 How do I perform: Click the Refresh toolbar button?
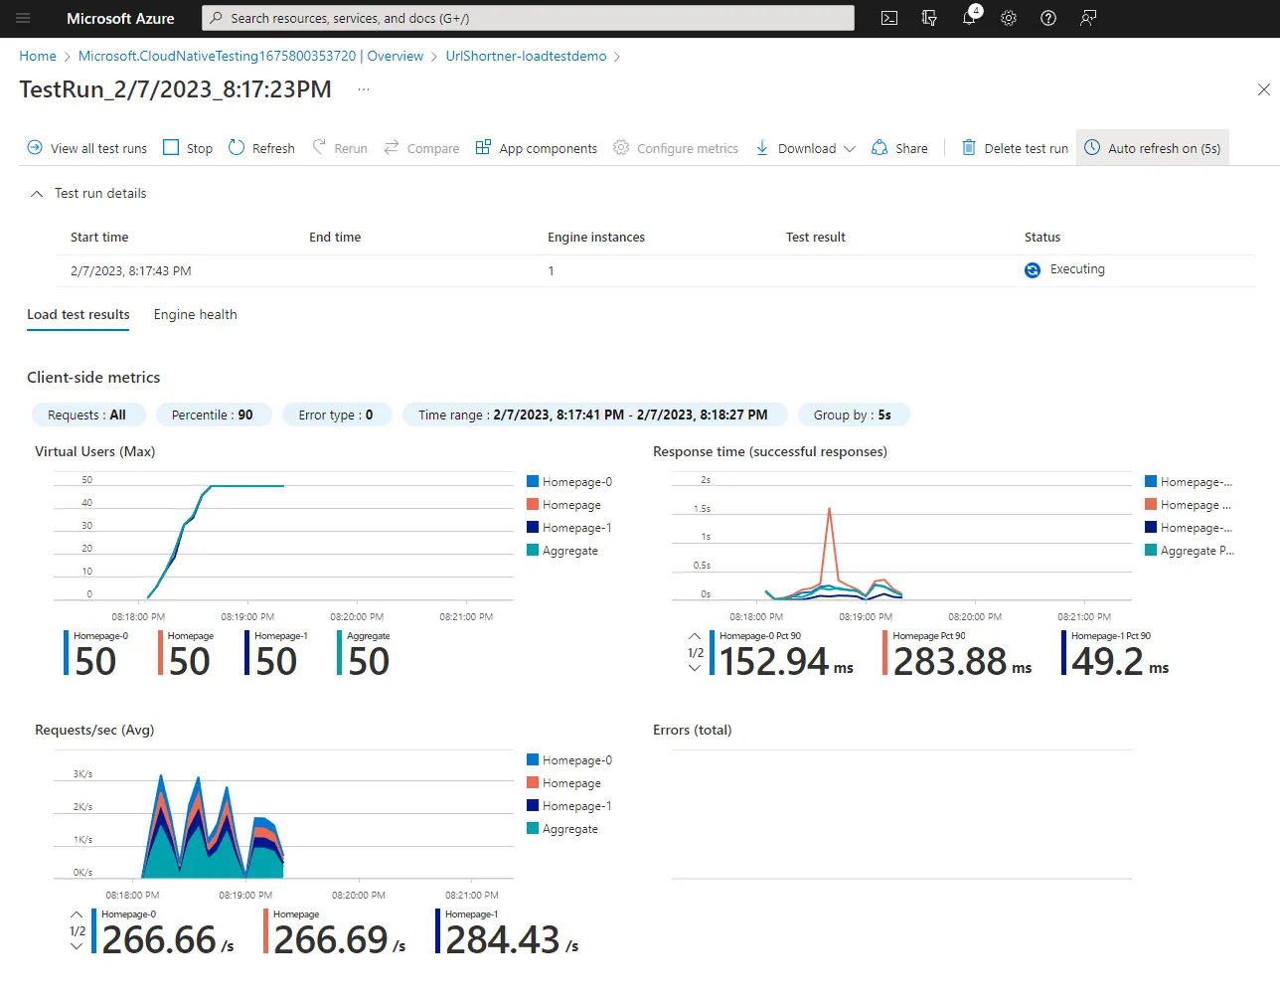(261, 148)
